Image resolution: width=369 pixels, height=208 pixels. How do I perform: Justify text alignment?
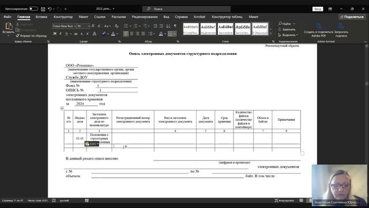point(143,34)
